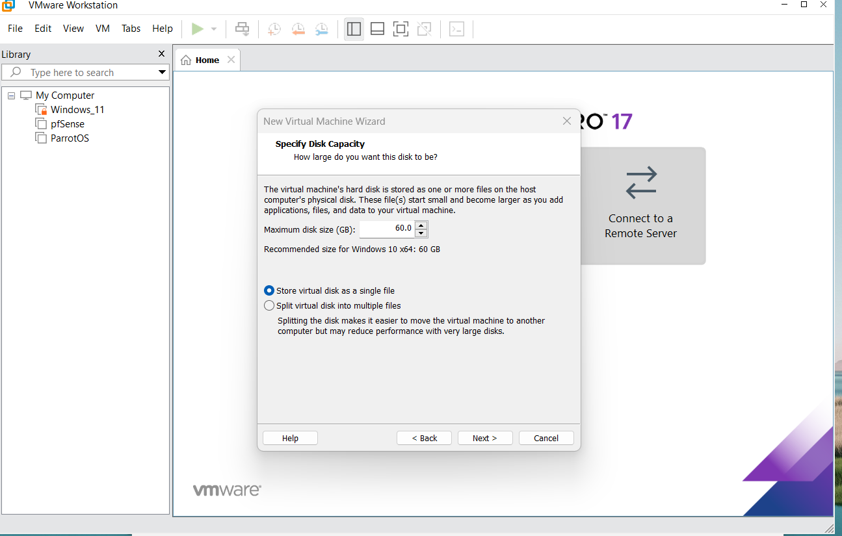Open the VM menu
Image resolution: width=842 pixels, height=536 pixels.
pos(103,29)
